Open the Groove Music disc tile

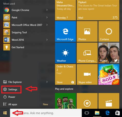(x=87, y=101)
